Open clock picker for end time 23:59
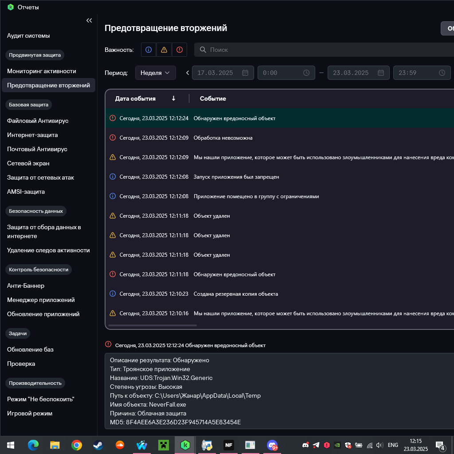 (x=442, y=73)
